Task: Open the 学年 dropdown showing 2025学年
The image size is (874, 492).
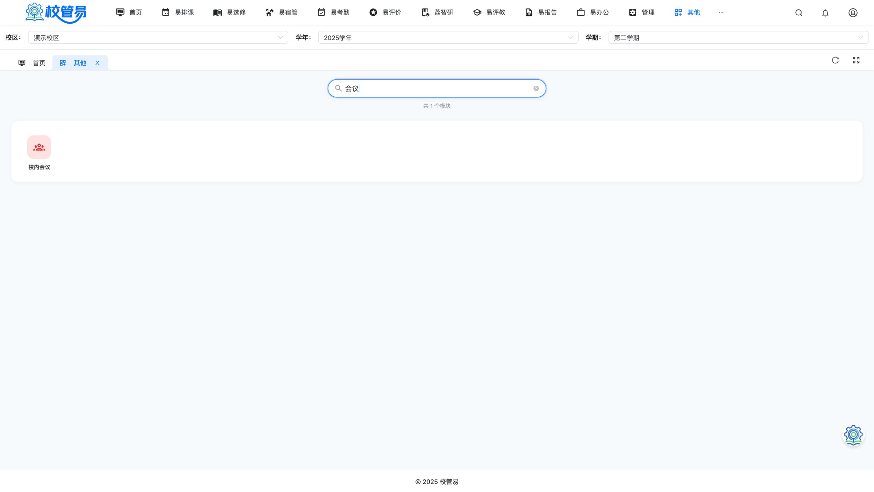Action: coord(448,38)
